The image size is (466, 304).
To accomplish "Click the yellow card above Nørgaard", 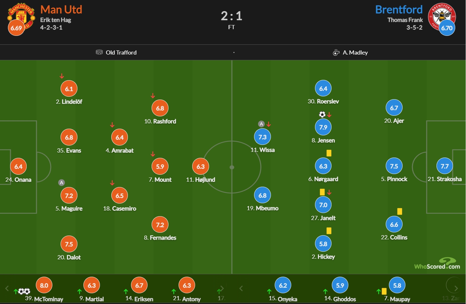I will 329,153.
